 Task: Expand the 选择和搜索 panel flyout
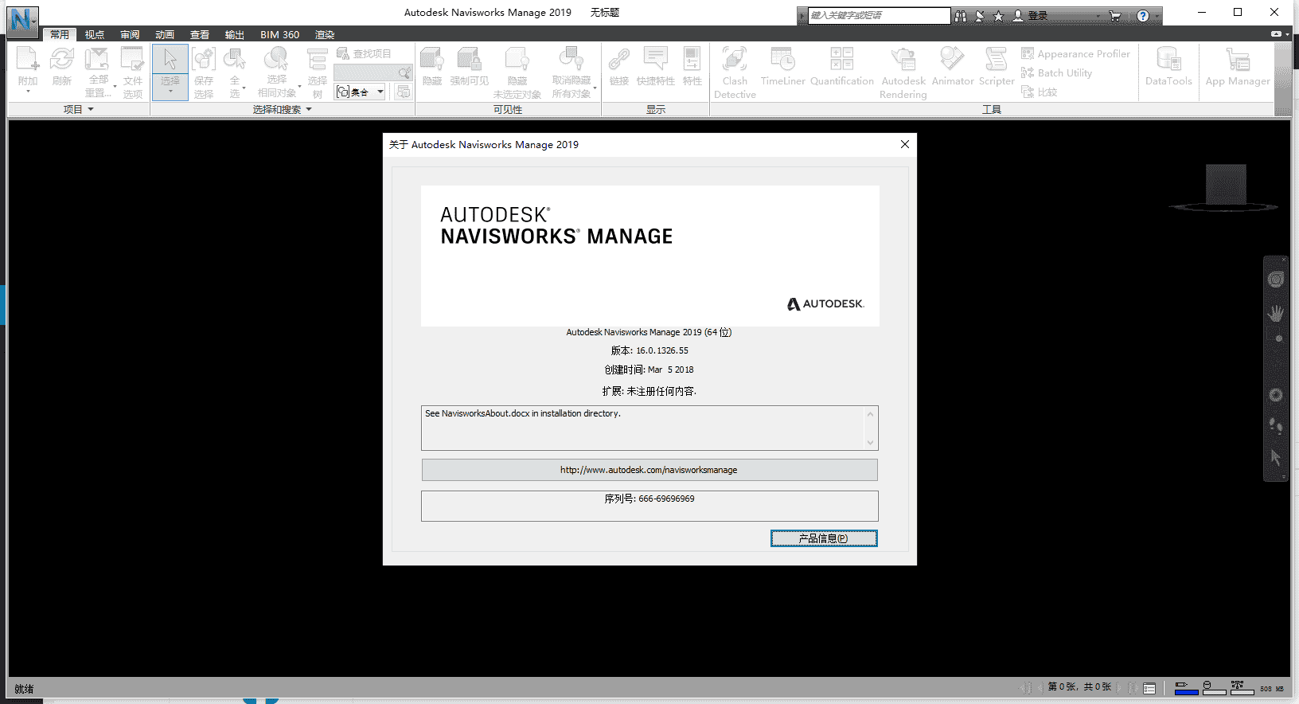tap(282, 109)
